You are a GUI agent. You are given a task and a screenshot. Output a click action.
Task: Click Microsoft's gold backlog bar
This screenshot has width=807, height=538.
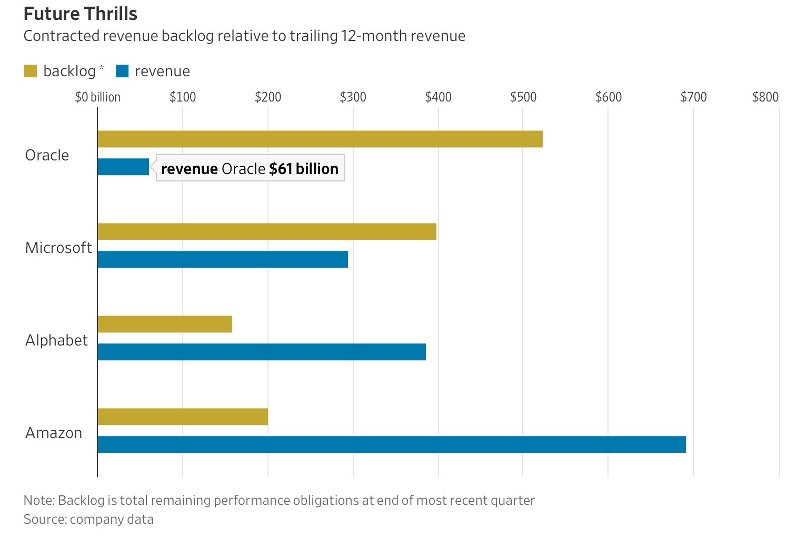[x=266, y=231]
